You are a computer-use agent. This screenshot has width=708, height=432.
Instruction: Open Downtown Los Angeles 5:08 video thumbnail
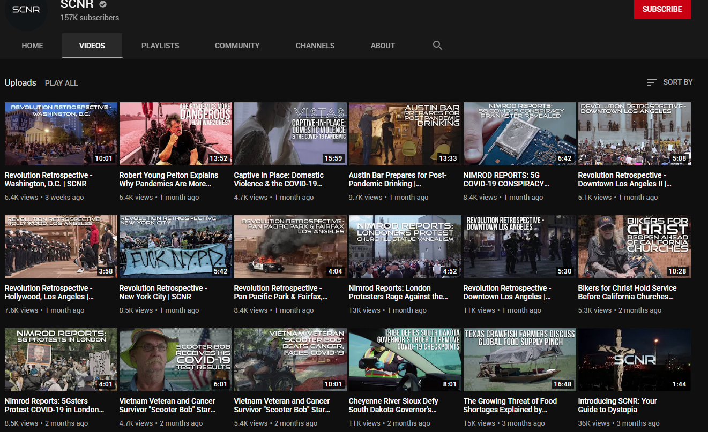pos(635,134)
